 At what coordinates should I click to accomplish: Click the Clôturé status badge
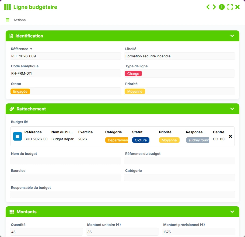pos(141,140)
